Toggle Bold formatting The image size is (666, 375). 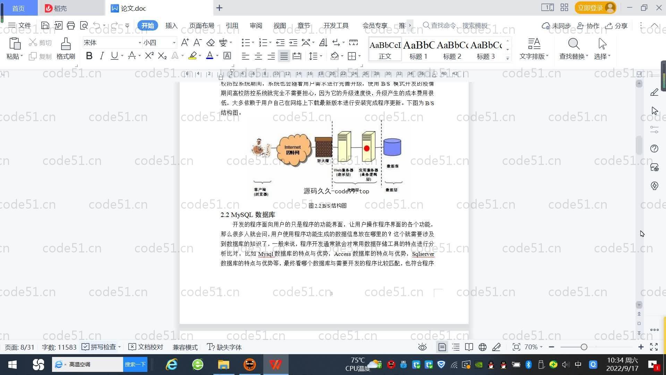(x=89, y=56)
